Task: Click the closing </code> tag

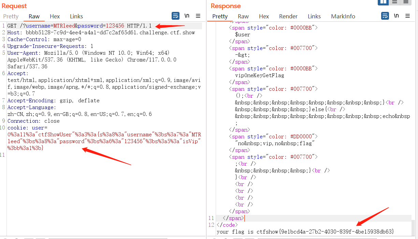Action: click(x=227, y=225)
